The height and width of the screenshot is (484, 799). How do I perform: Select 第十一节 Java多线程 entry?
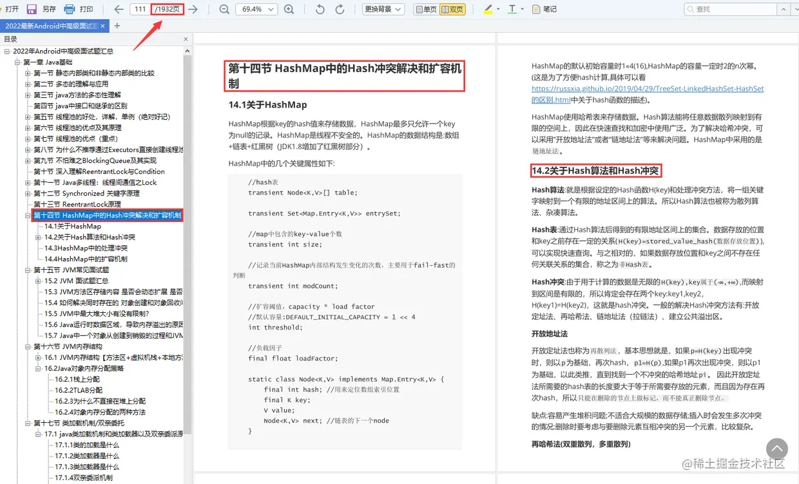pos(95,182)
